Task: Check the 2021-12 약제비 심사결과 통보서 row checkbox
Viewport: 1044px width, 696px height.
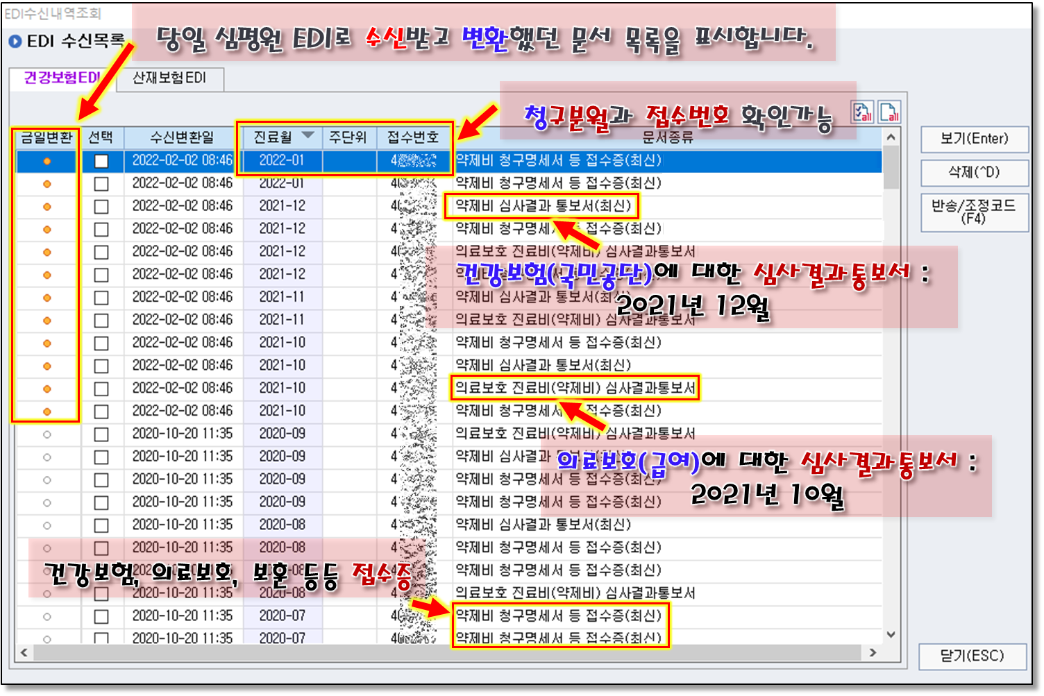Action: coord(101,207)
